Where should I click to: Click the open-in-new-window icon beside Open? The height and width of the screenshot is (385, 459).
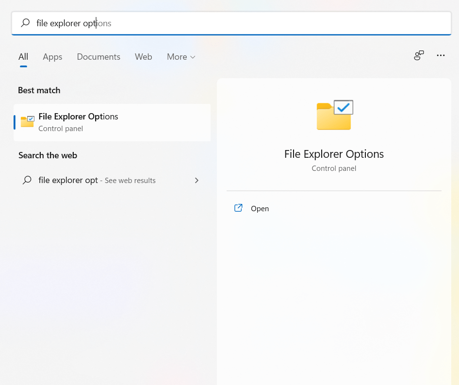coord(238,208)
